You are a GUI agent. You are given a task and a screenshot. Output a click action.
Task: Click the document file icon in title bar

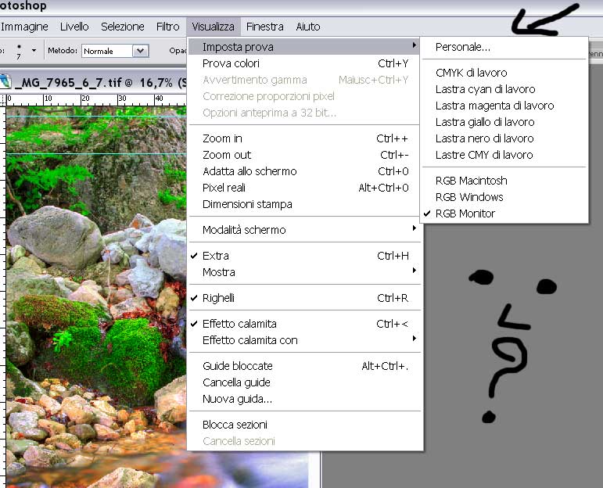[x=5, y=80]
